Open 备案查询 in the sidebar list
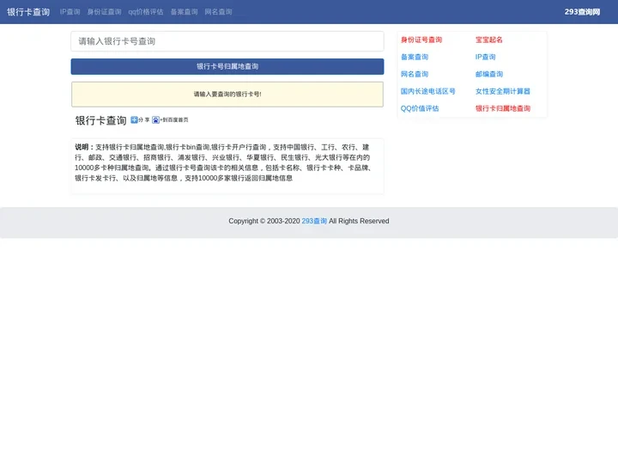This screenshot has height=464, width=618. tap(415, 57)
